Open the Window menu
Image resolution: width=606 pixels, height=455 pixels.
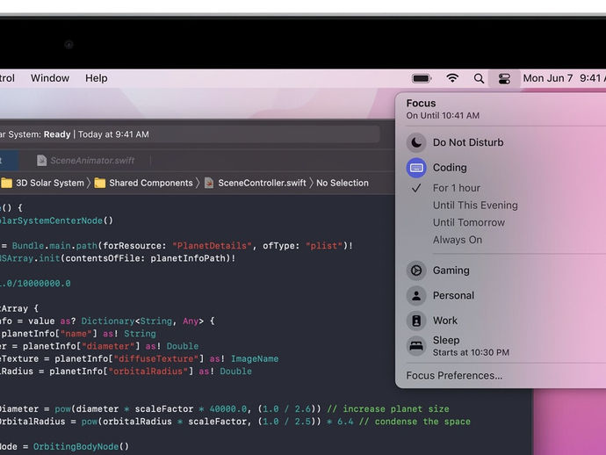(x=50, y=78)
